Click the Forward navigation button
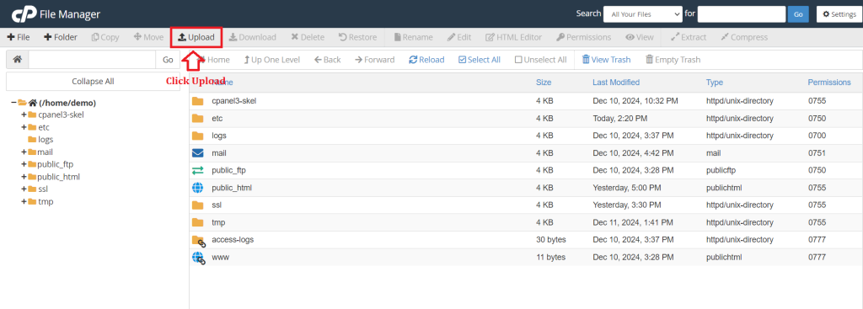The image size is (863, 309). pos(375,60)
